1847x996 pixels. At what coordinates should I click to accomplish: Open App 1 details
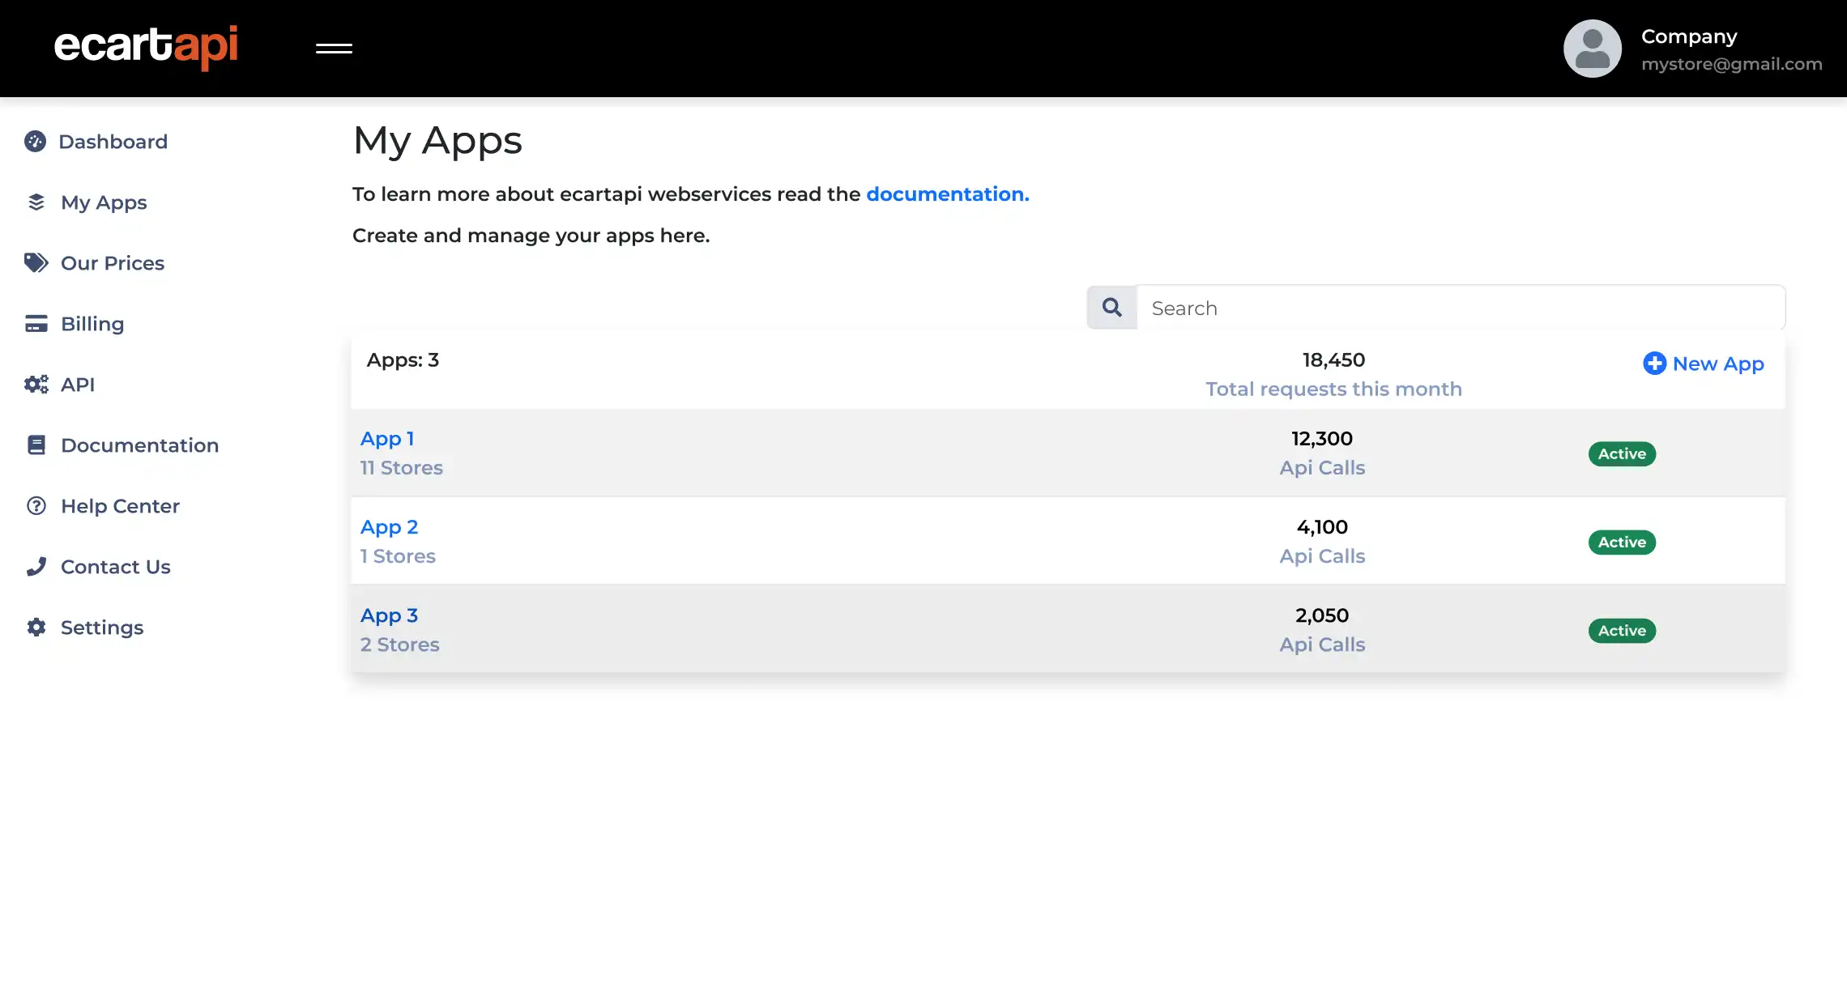pyautogui.click(x=387, y=438)
